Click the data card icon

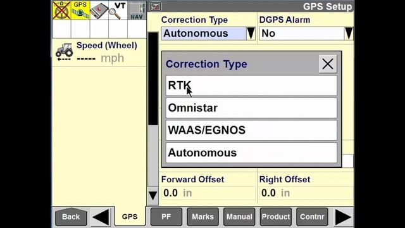99,10
